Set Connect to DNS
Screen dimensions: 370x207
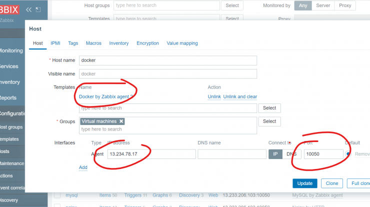pos(291,154)
